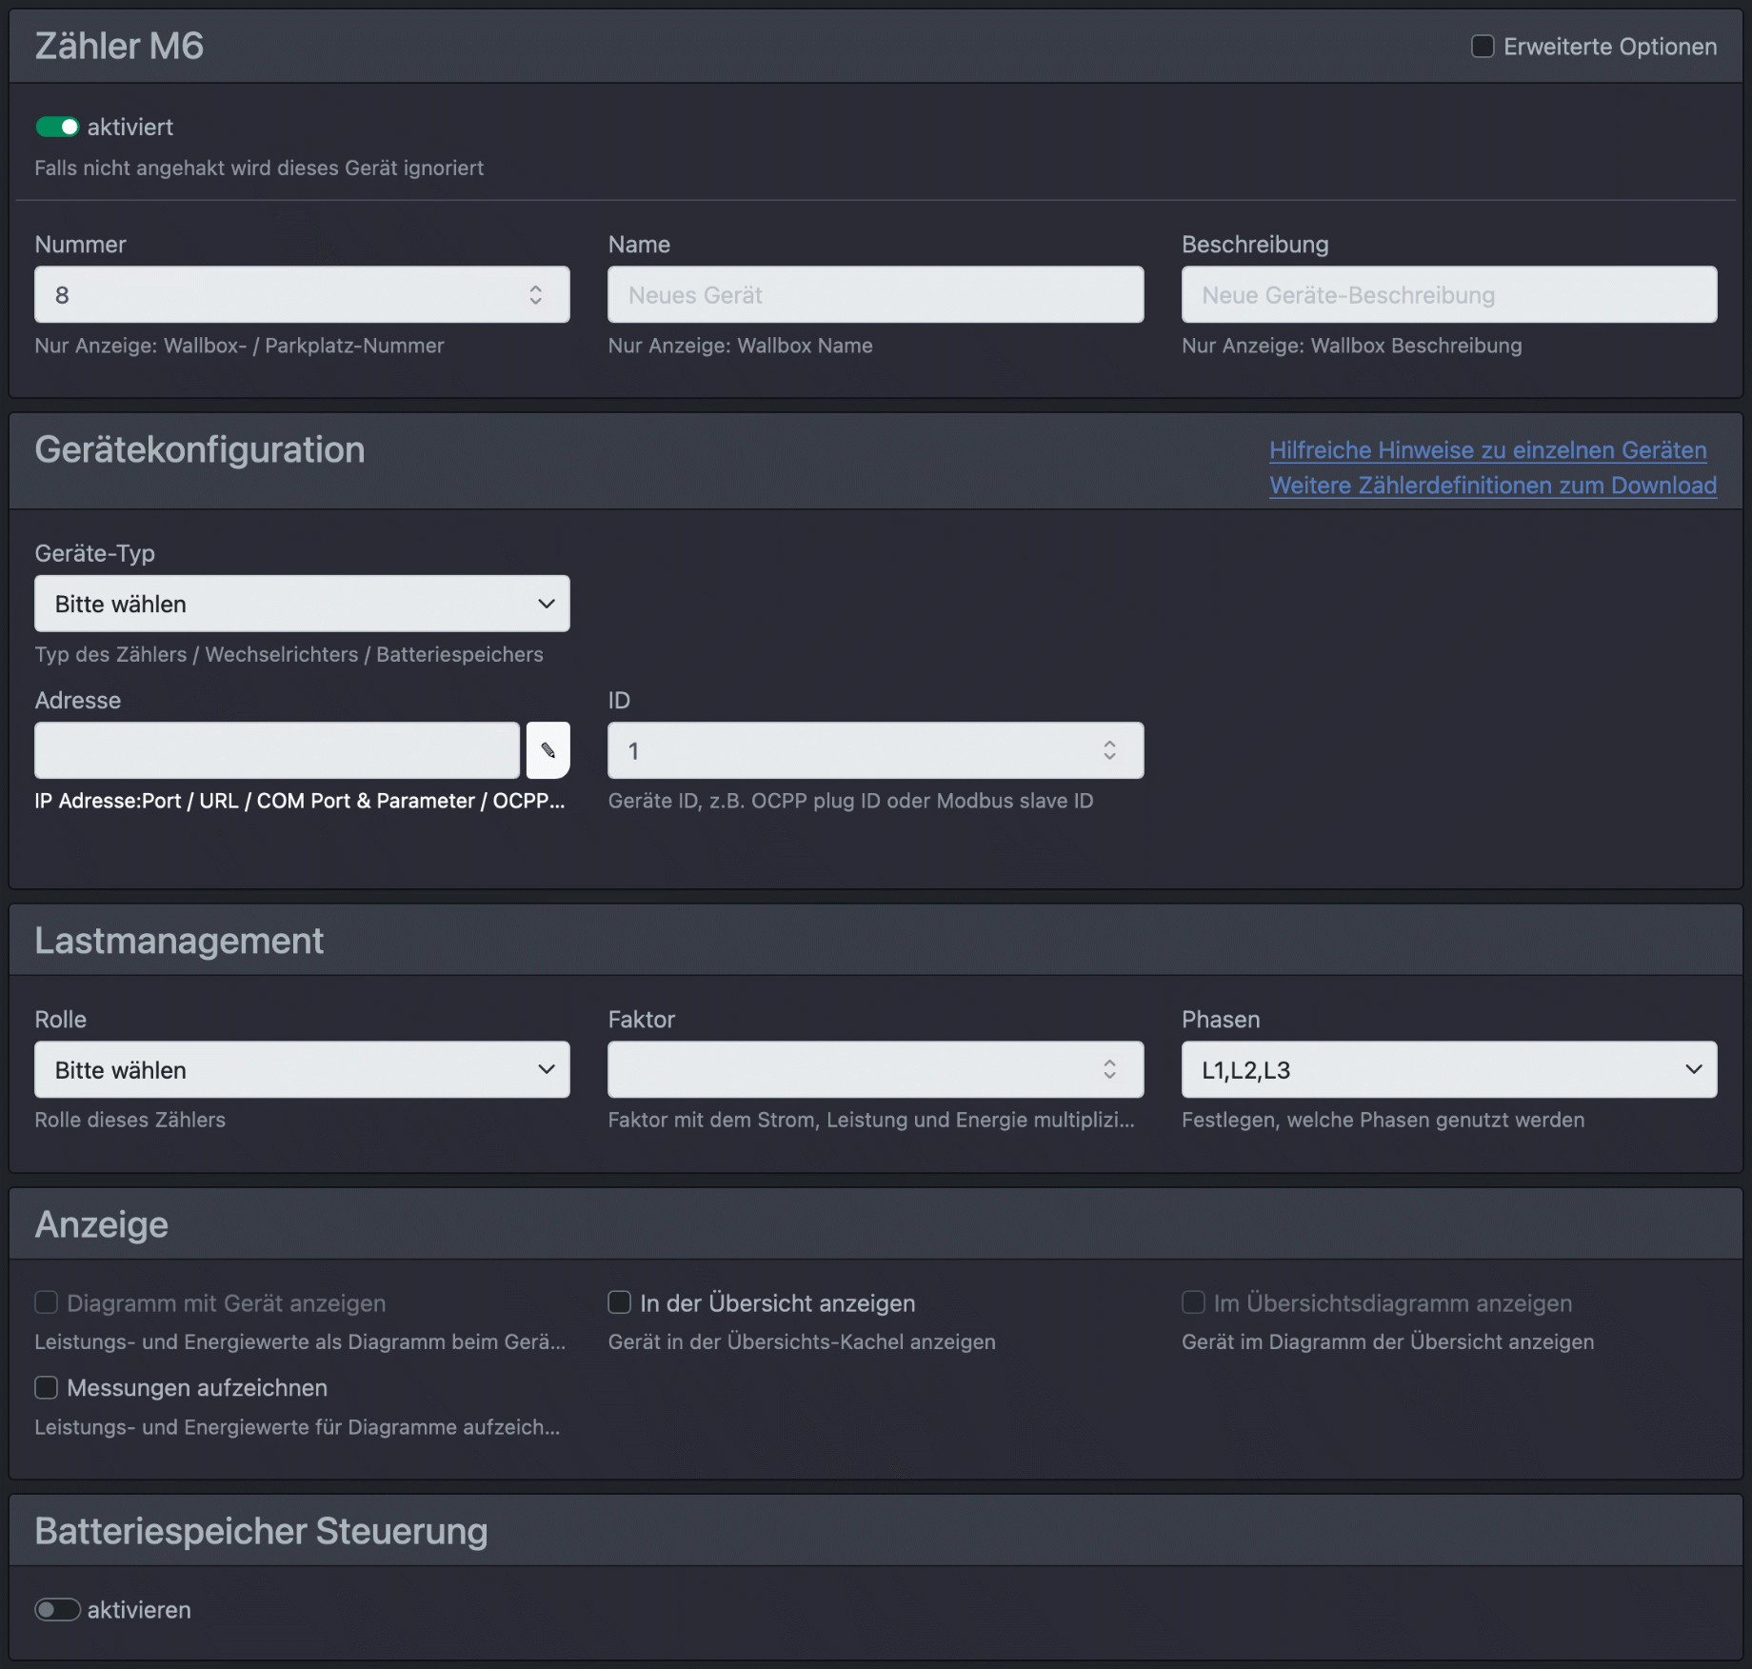
Task: Open the Phasen dropdown showing L1,L2,L3
Action: [x=1447, y=1069]
